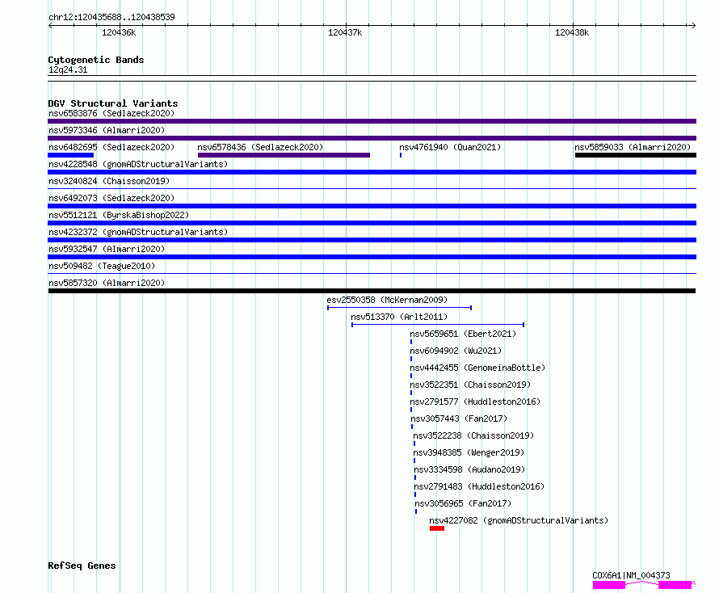Select the nsv5859033 (Almarri2020) label
This screenshot has width=719, height=593.
click(x=633, y=147)
